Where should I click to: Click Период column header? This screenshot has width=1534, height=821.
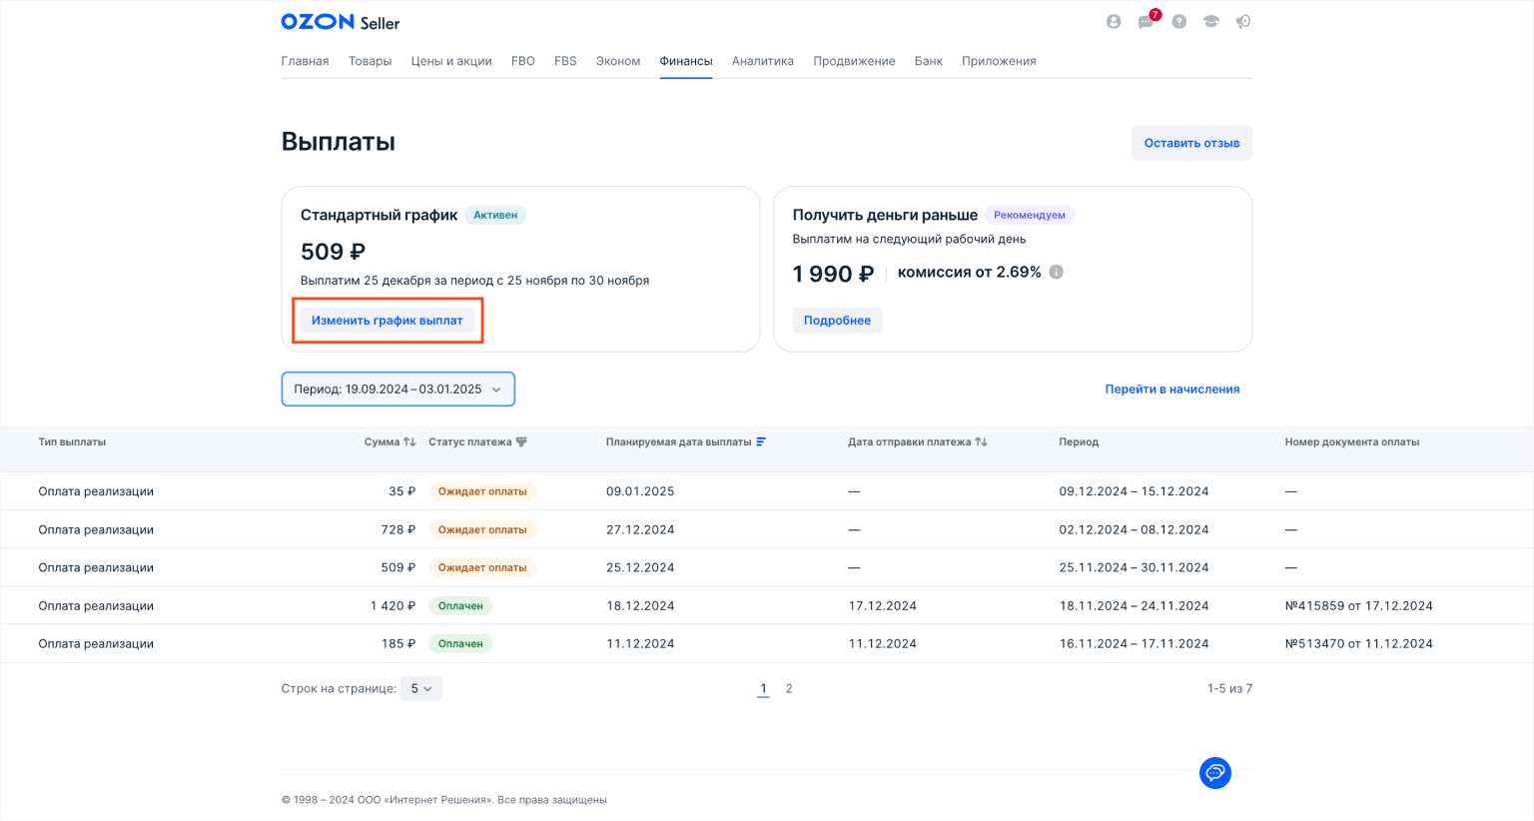coord(1079,441)
